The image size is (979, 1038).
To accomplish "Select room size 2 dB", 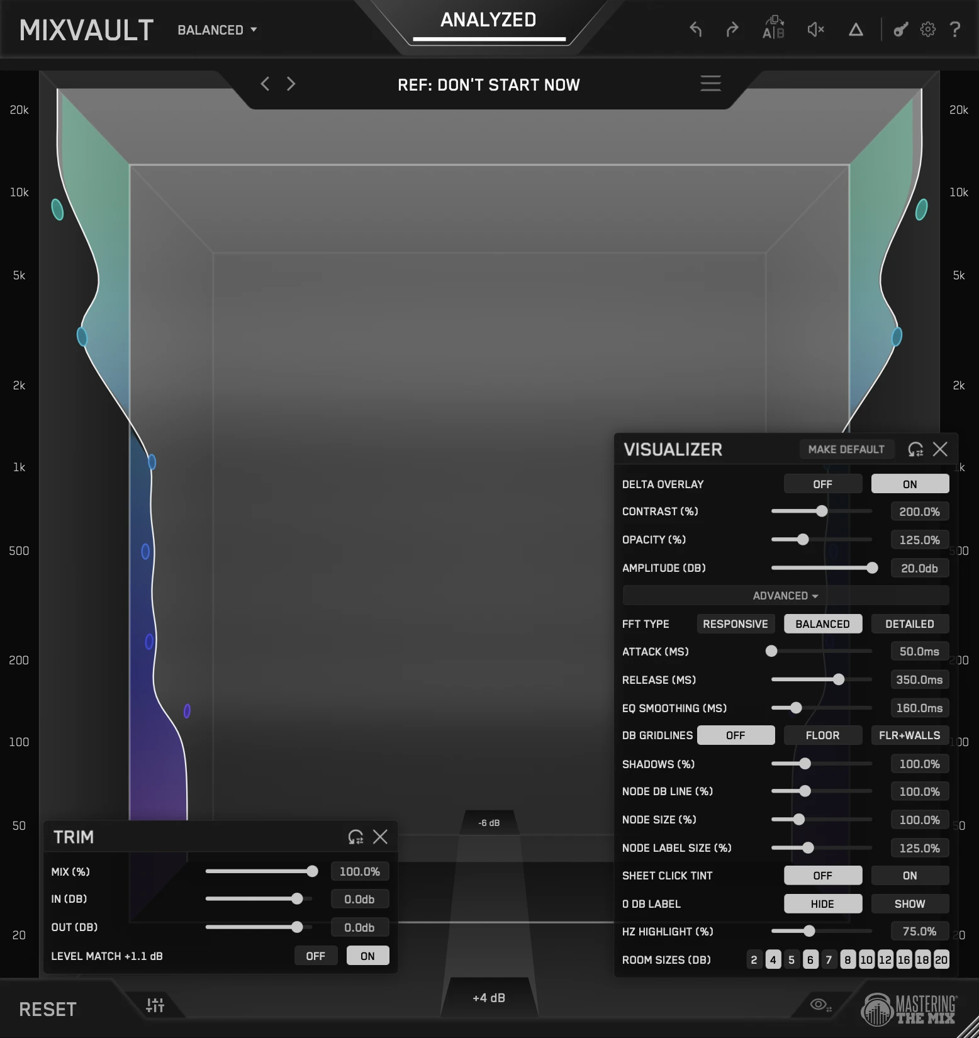I will tap(754, 960).
